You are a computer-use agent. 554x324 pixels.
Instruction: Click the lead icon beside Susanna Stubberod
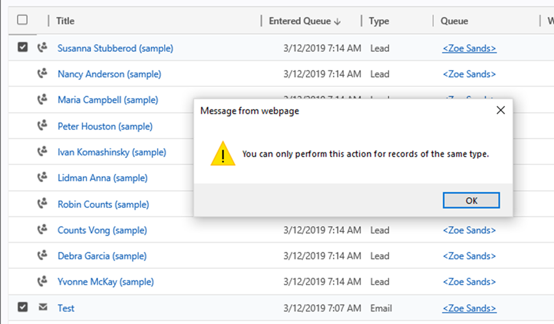(x=42, y=48)
